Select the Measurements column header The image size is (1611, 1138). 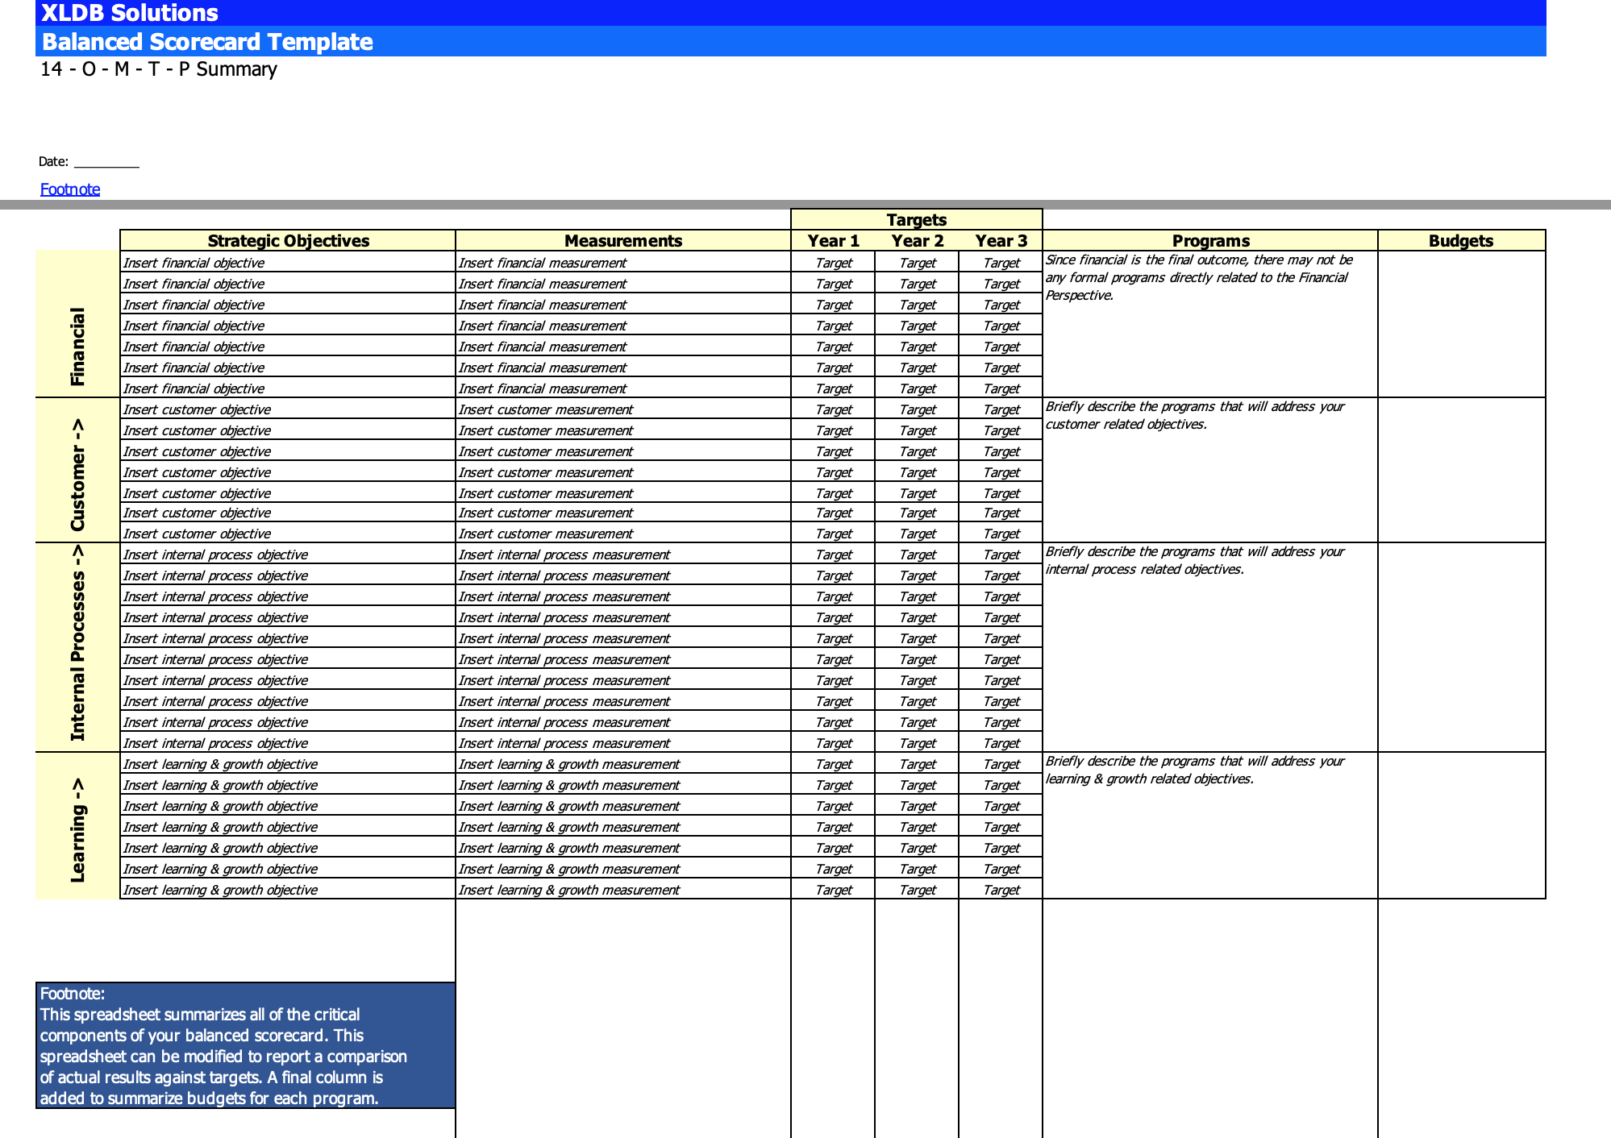coord(623,240)
